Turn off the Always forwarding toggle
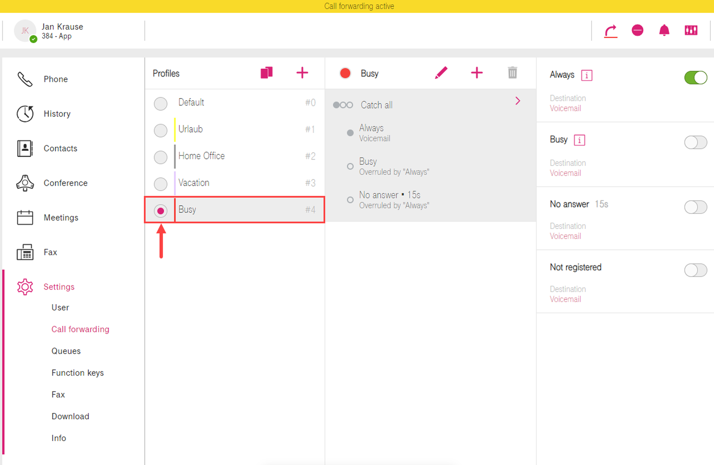This screenshot has height=465, width=714. pos(695,77)
